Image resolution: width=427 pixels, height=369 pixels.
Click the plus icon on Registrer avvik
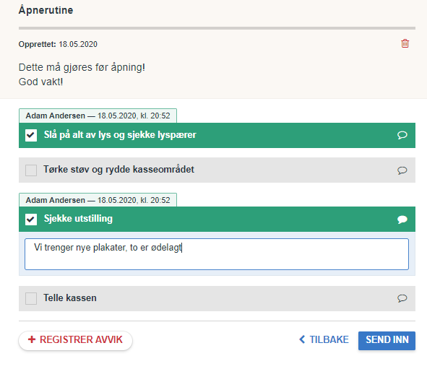coord(32,339)
